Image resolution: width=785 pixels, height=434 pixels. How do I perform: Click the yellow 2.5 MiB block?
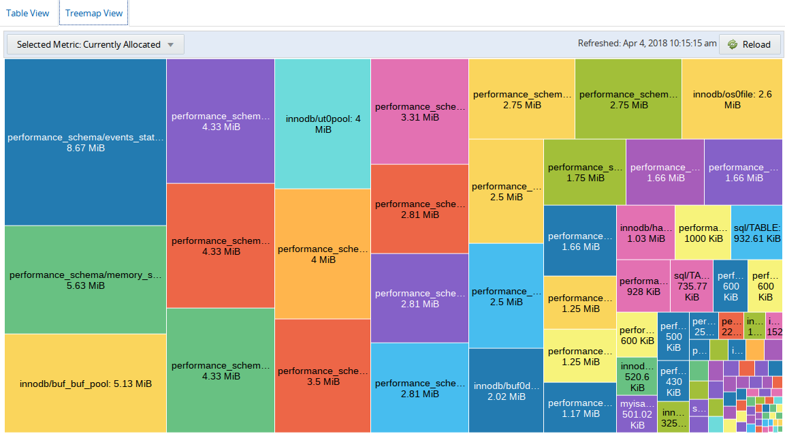[506, 191]
